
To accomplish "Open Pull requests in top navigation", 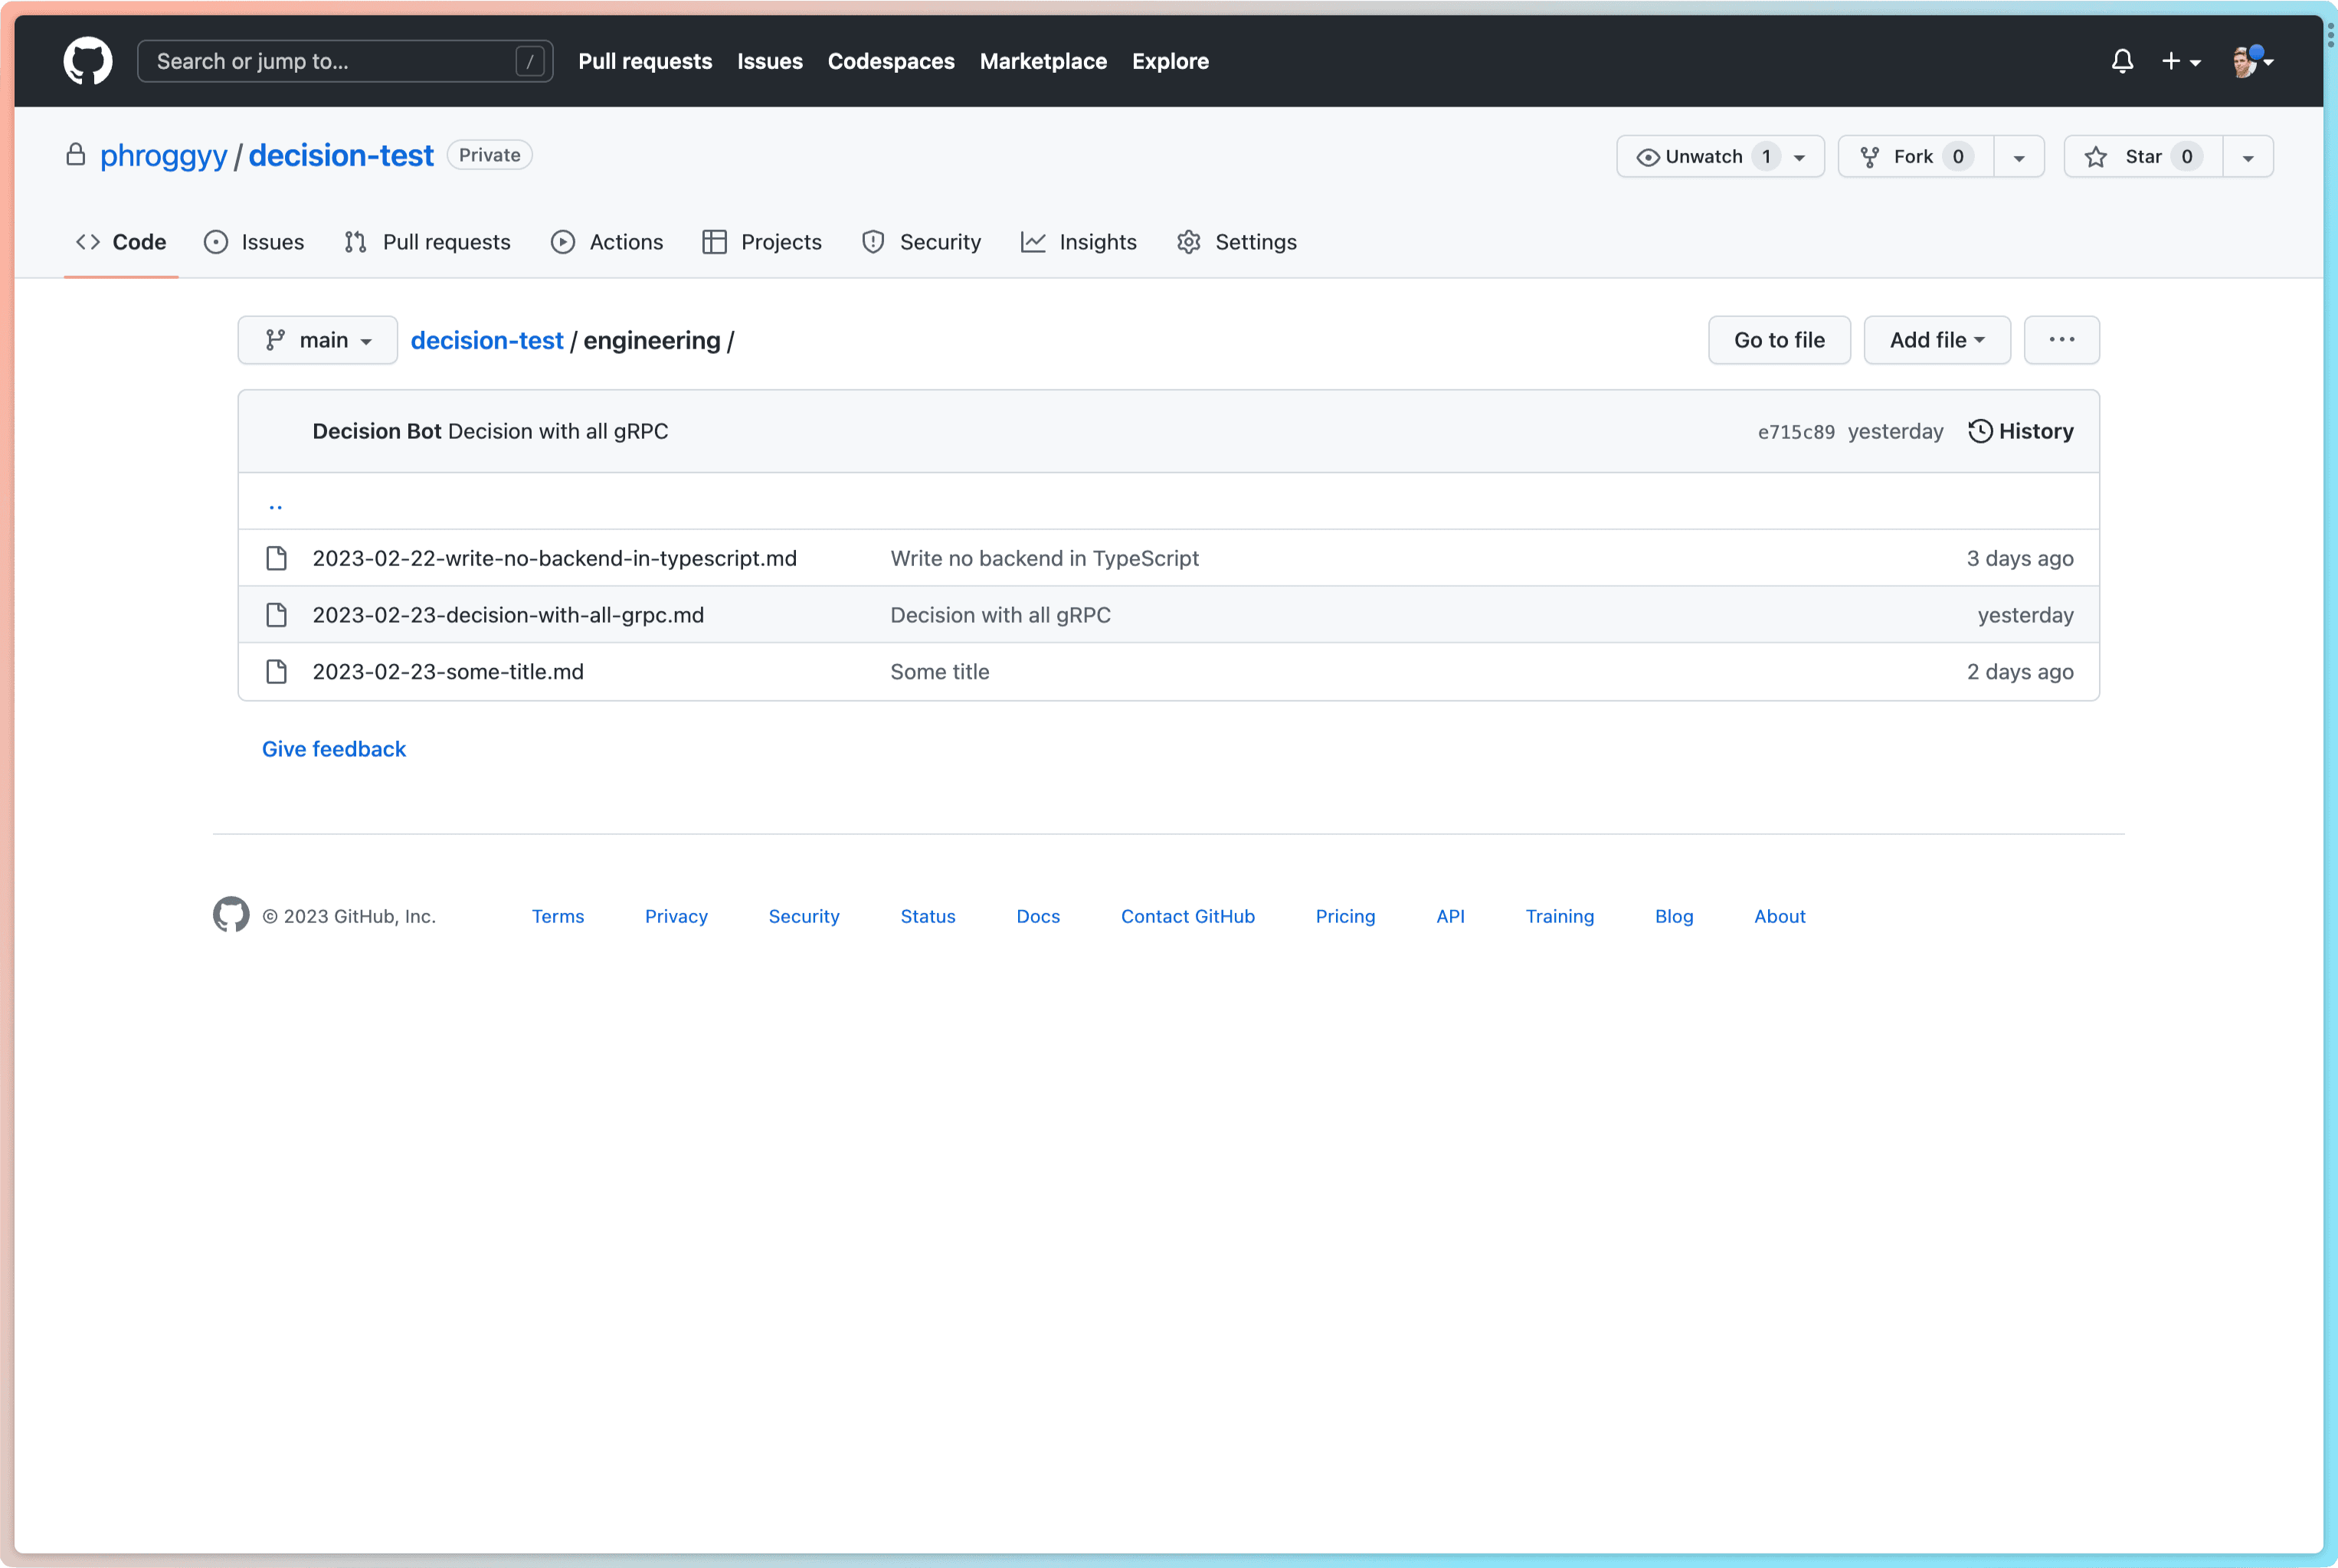I will (x=645, y=61).
